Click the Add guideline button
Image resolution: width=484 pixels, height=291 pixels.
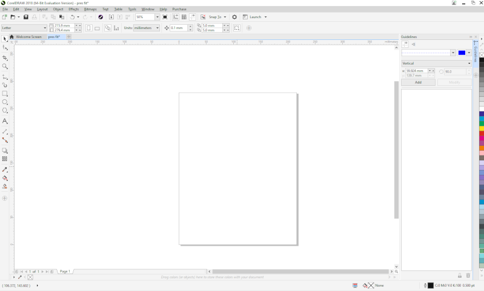click(x=418, y=82)
